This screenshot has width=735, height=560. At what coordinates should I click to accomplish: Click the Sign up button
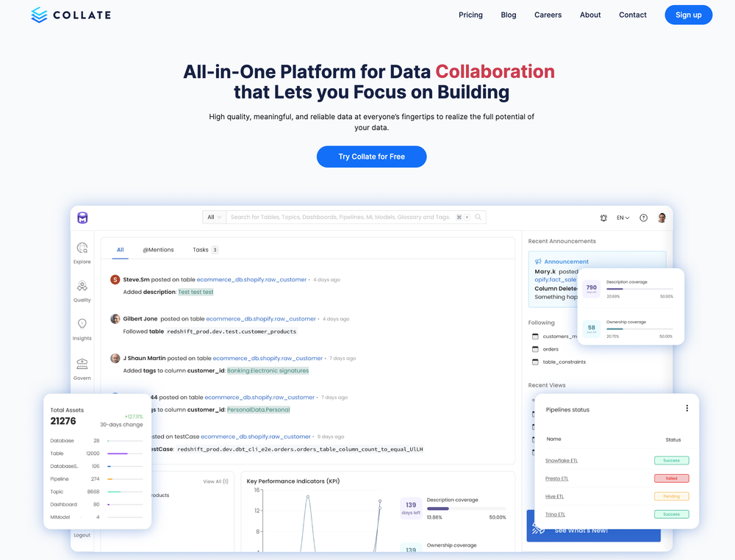coord(688,15)
